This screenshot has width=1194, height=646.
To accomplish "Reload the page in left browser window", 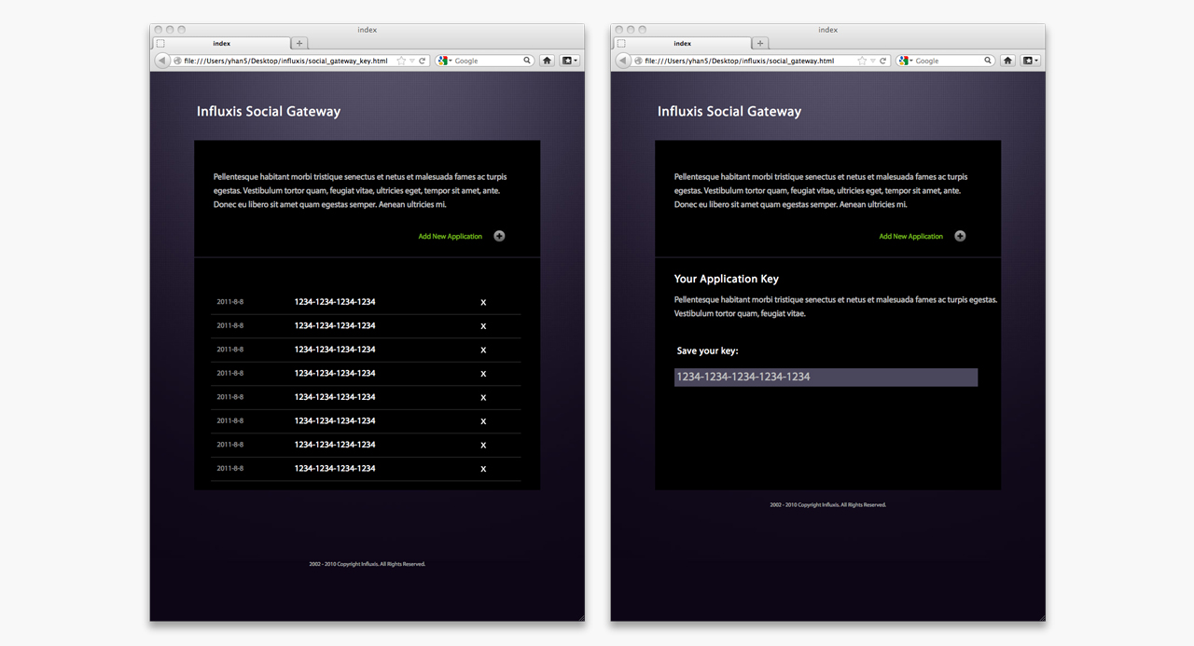I will [x=423, y=61].
